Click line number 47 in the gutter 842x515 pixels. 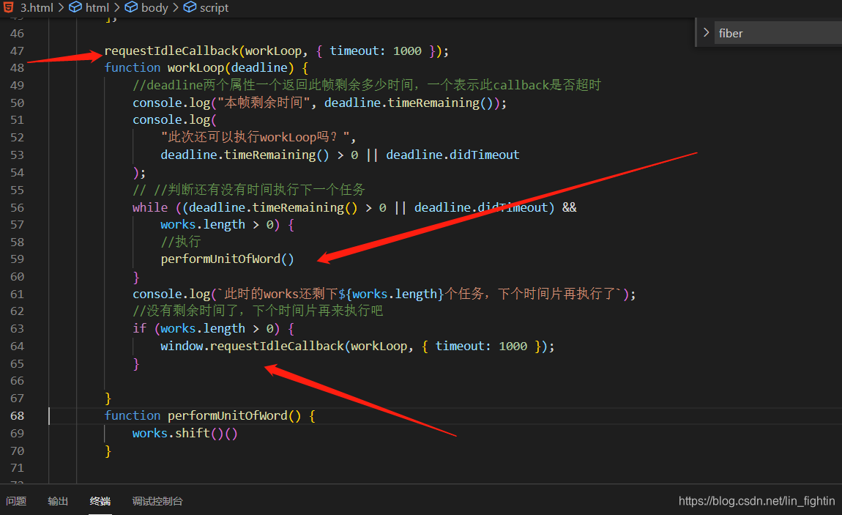[17, 51]
